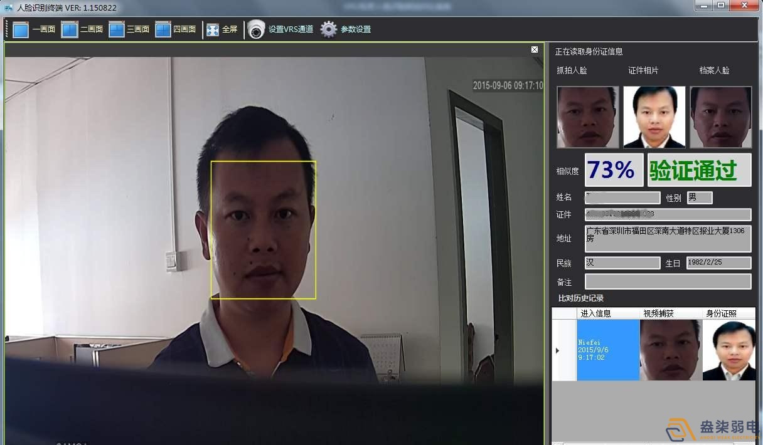Select the ID photo (证件相片) thumbnail

654,117
